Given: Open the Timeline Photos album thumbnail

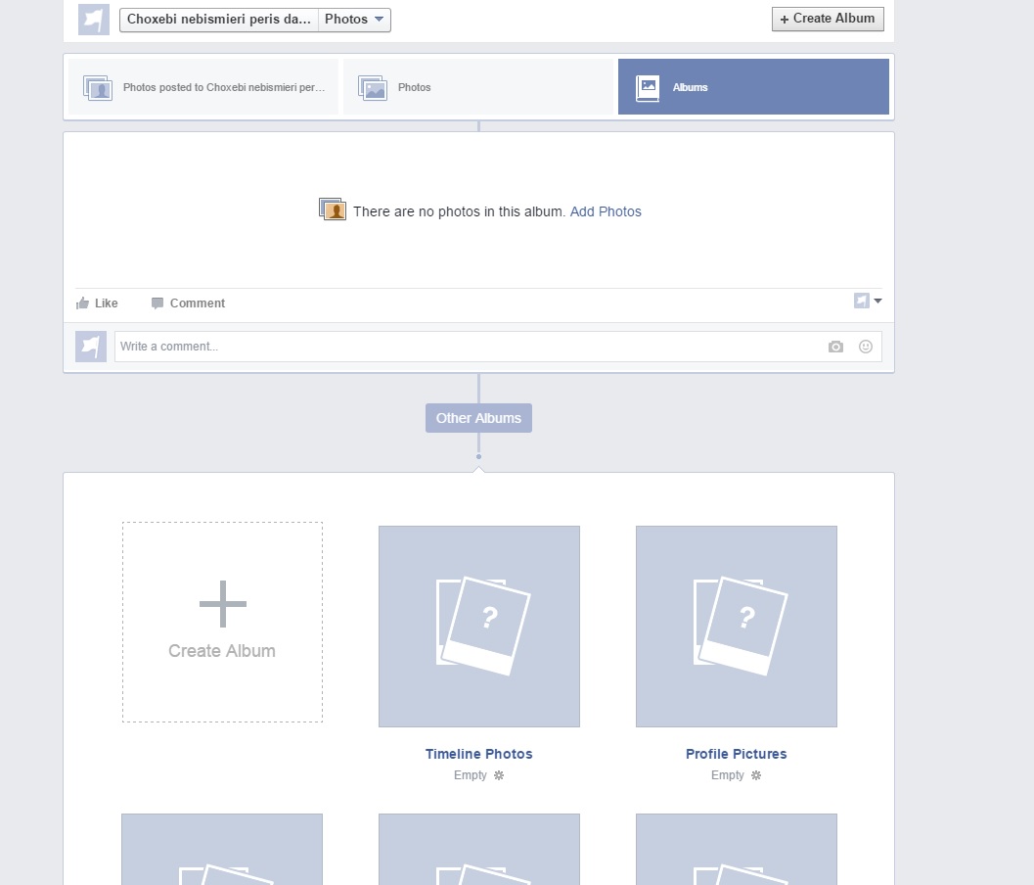Looking at the screenshot, I should [479, 627].
